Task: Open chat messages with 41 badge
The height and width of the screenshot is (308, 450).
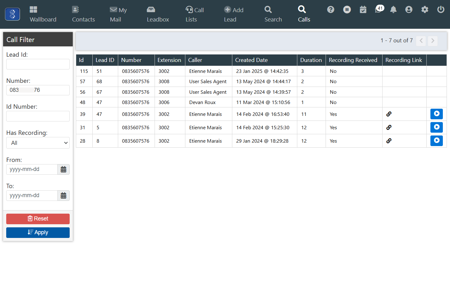Action: pos(379,9)
